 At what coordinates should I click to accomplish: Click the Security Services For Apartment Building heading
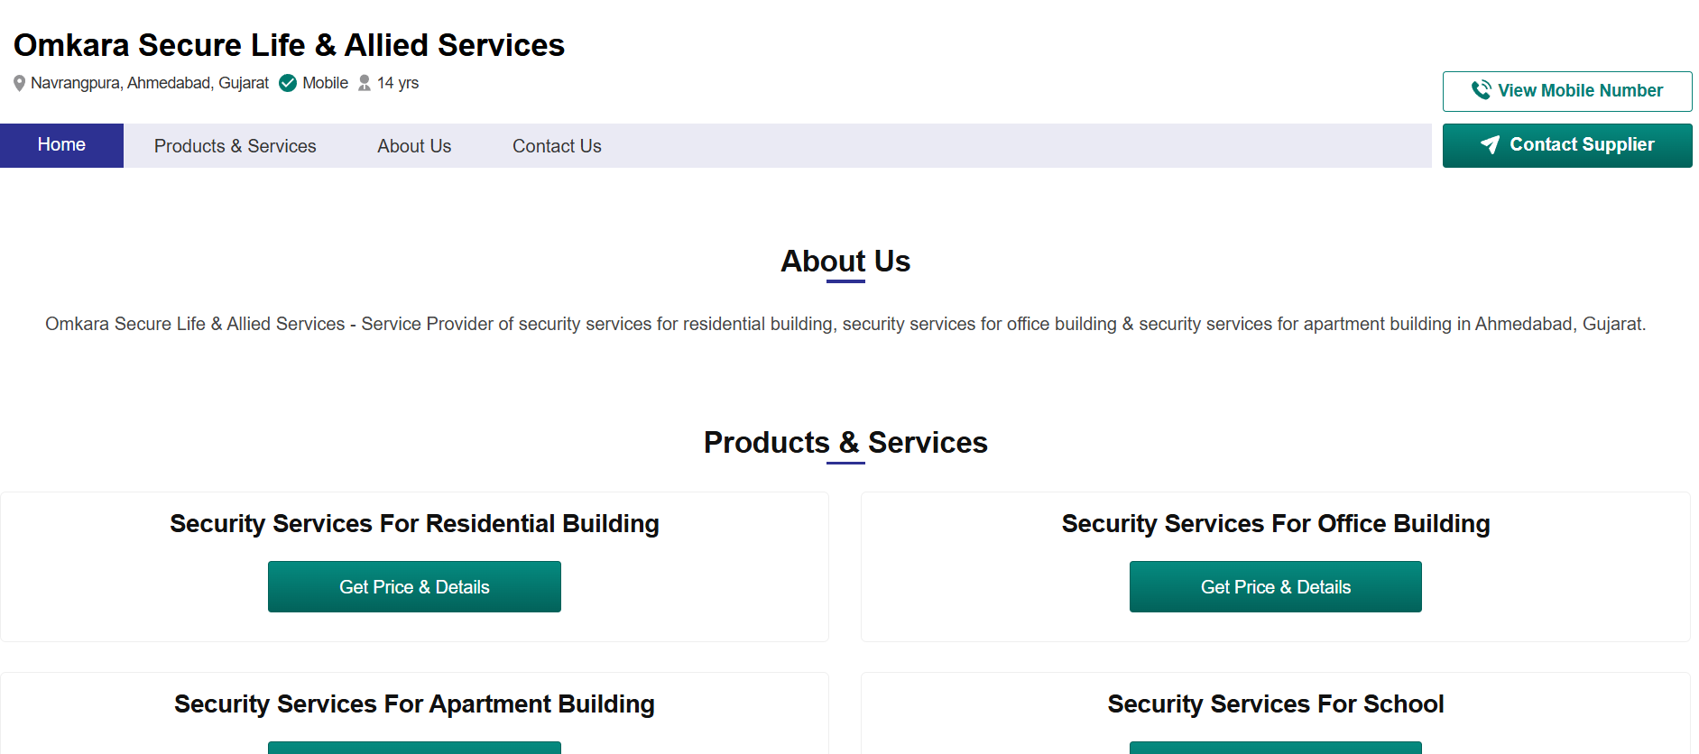pos(413,704)
